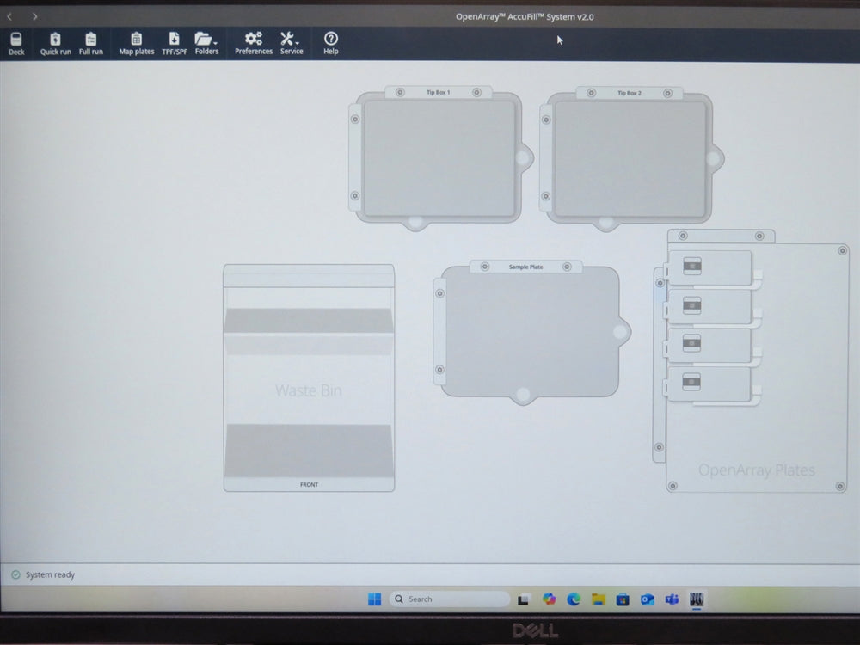
Task: Click the Sample Plate label
Action: pos(525,267)
